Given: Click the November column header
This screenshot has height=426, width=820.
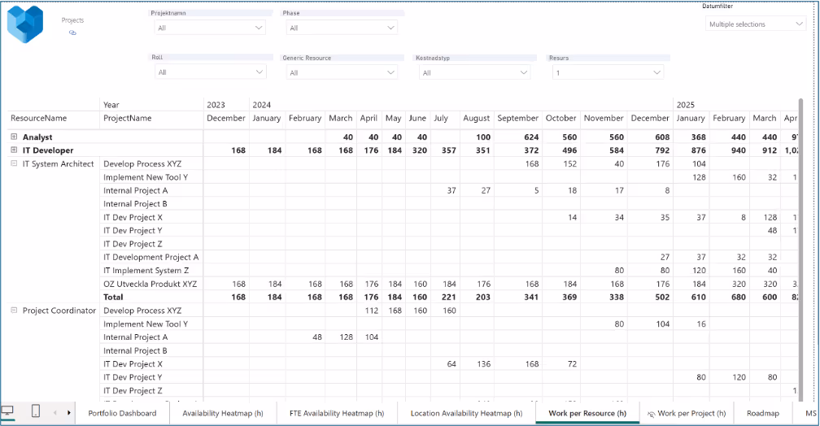Looking at the screenshot, I should click(604, 118).
